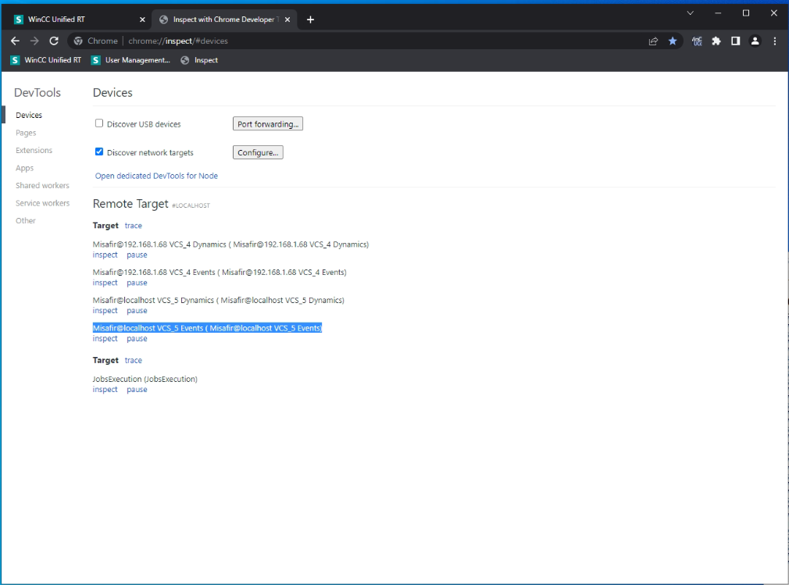Reload the inspect page
Image resolution: width=789 pixels, height=585 pixels.
click(x=54, y=41)
